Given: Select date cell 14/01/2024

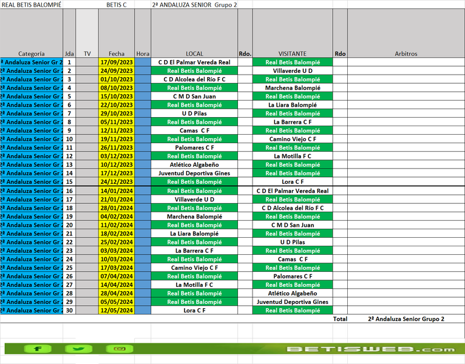Looking at the screenshot, I should [117, 191].
